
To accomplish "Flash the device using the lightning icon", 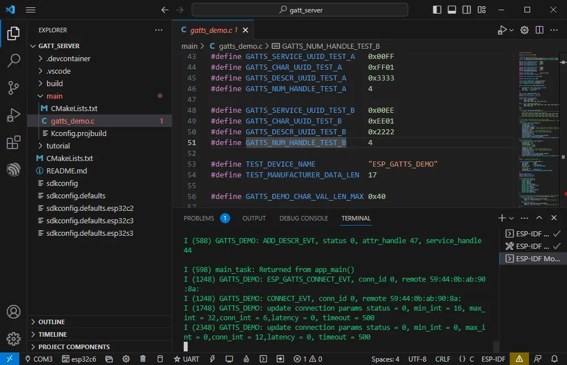I will pyautogui.click(x=212, y=359).
